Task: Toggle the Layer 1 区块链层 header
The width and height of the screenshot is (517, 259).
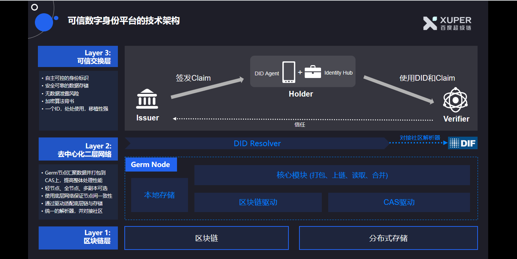Action: [78, 238]
